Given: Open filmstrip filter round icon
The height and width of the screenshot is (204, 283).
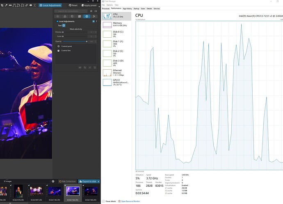Looking at the screenshot, I should 53,181.
